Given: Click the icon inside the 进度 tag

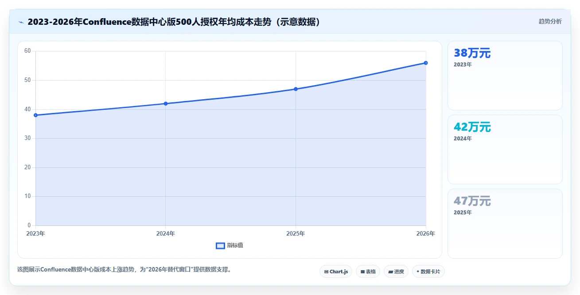Looking at the screenshot, I should pyautogui.click(x=390, y=272).
